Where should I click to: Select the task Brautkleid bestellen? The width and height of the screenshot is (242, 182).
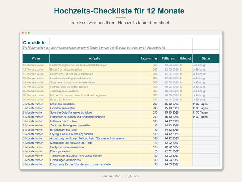click(x=94, y=104)
